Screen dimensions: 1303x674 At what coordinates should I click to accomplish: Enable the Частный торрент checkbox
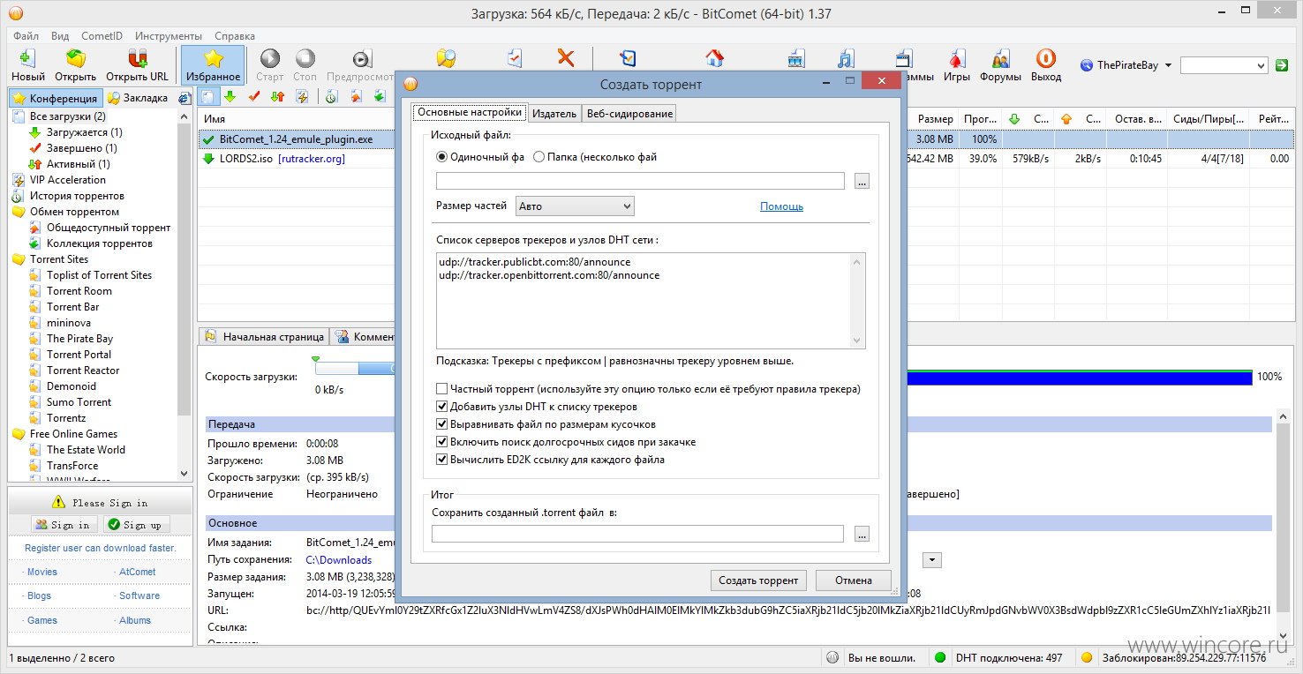pos(441,389)
